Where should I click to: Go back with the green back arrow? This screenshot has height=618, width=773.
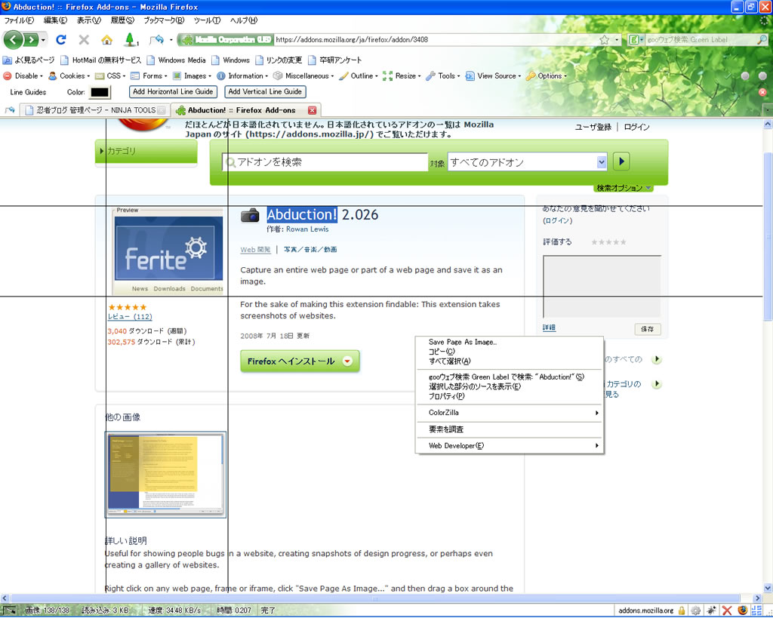point(14,39)
